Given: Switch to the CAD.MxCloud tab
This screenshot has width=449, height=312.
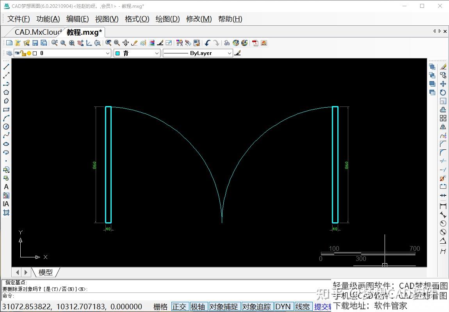Looking at the screenshot, I should click(38, 32).
